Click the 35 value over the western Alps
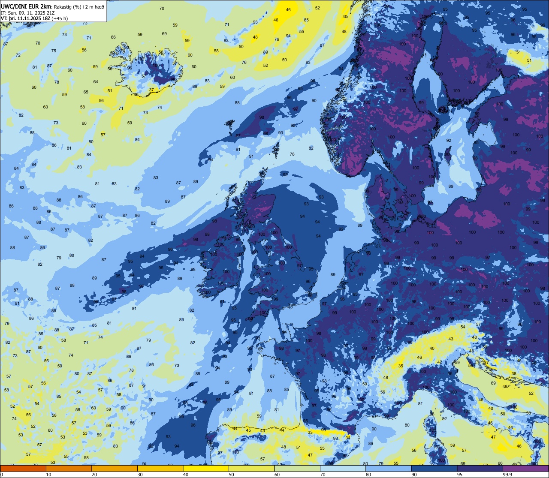Screen dimensions: 549x478 pyautogui.click(x=401, y=366)
